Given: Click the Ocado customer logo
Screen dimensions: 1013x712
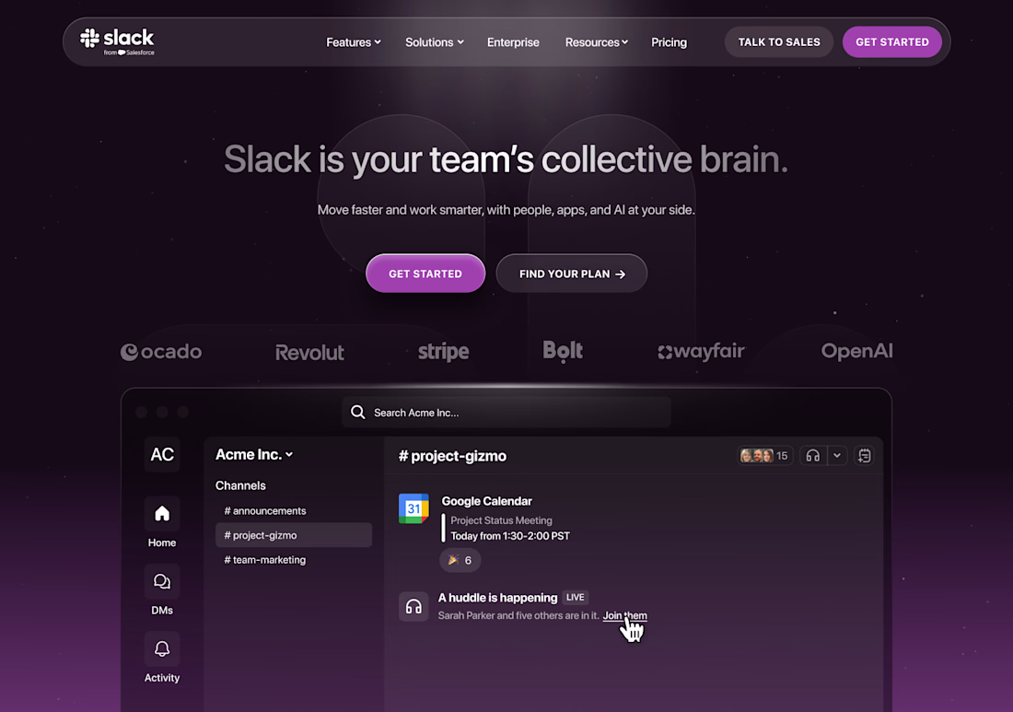Looking at the screenshot, I should (161, 352).
